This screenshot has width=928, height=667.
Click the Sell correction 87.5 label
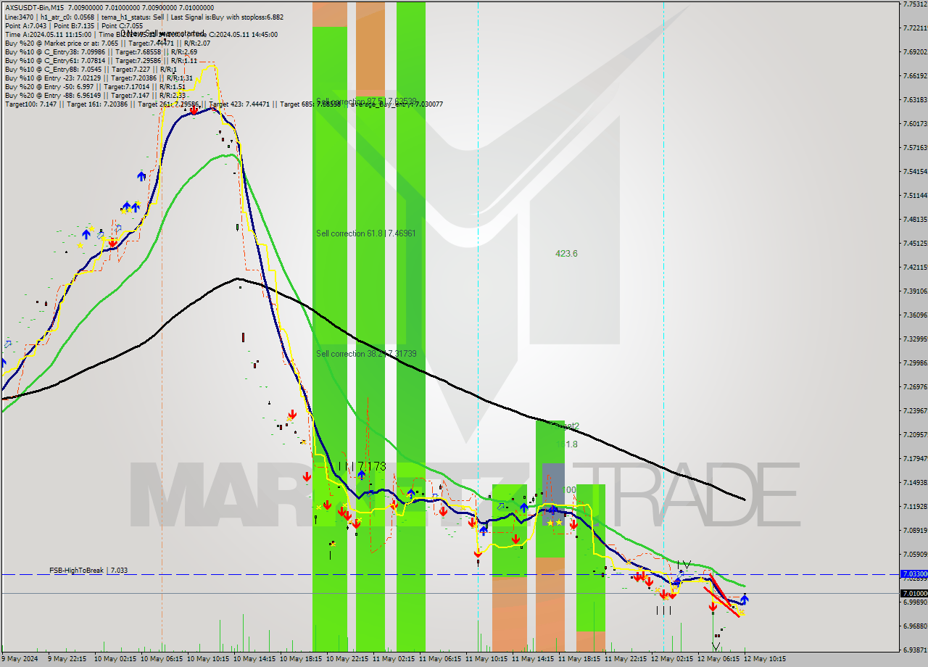[365, 101]
